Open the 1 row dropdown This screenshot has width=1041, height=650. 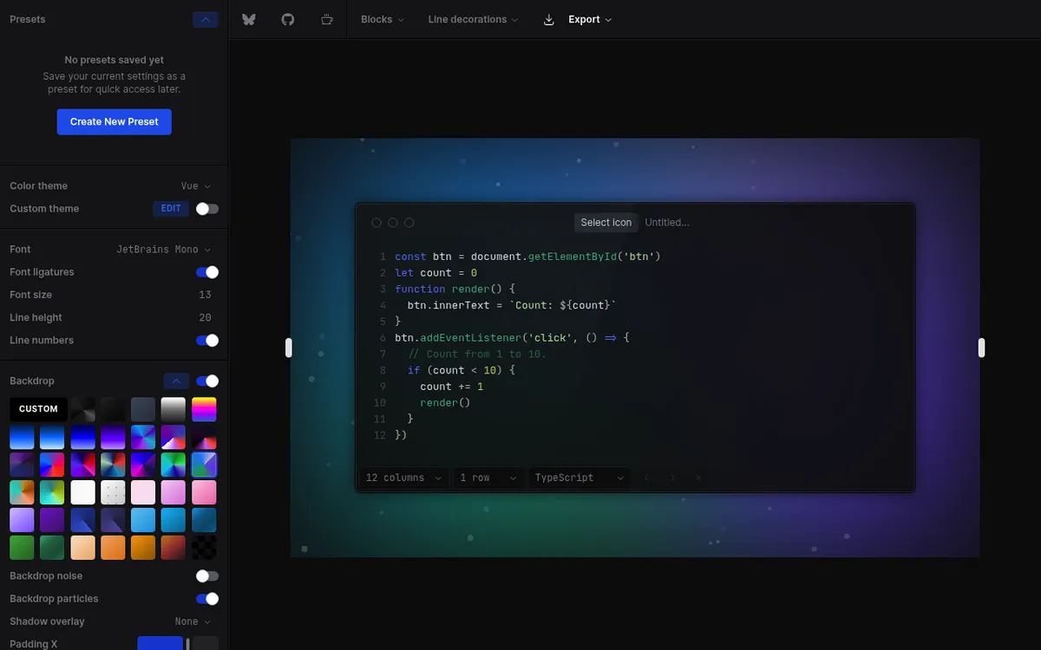click(x=488, y=478)
